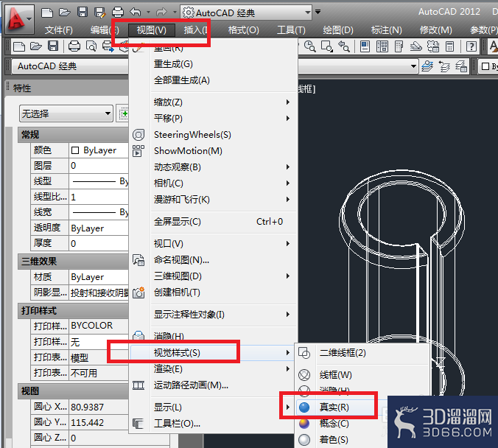
Task: Click the Zoom Previous icon
Action: [x=344, y=46]
